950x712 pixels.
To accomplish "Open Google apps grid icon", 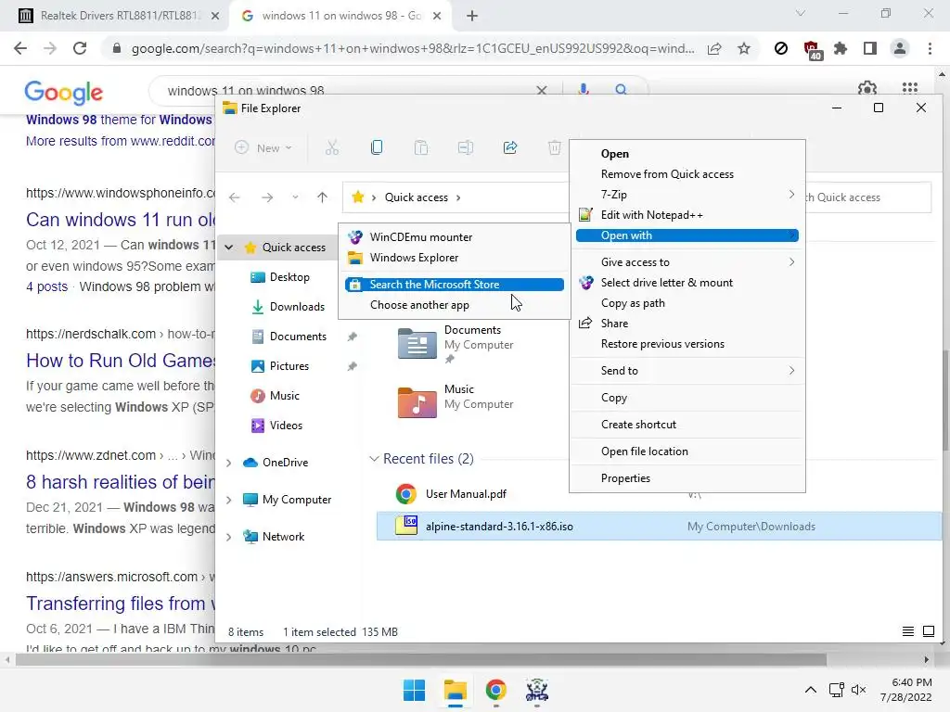I will pyautogui.click(x=909, y=88).
